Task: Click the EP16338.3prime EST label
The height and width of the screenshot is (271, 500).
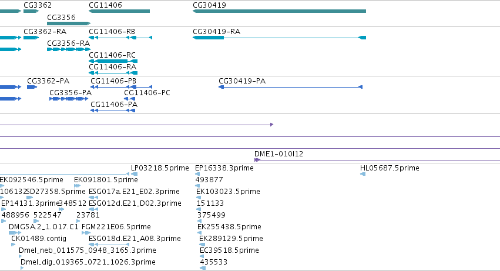Action: pyautogui.click(x=224, y=168)
